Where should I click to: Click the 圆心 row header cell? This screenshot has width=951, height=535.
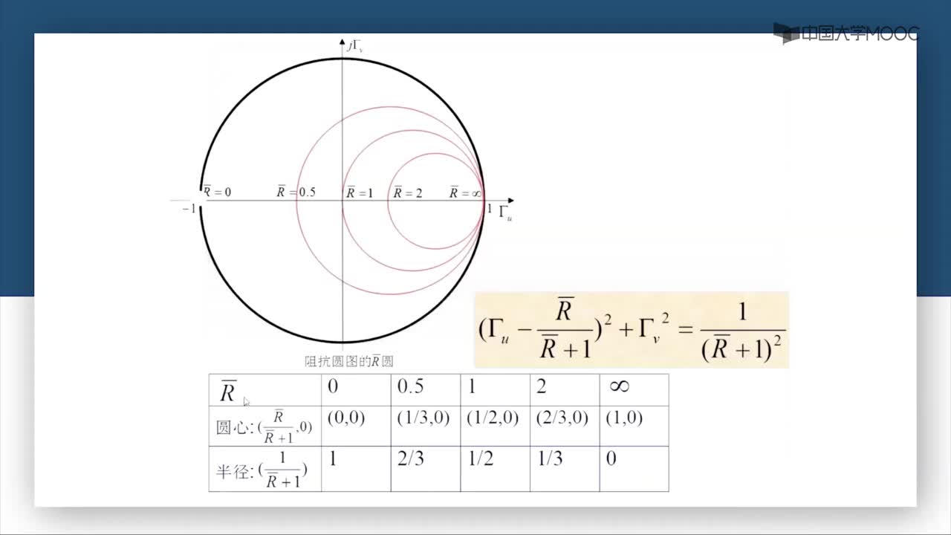[x=265, y=426]
